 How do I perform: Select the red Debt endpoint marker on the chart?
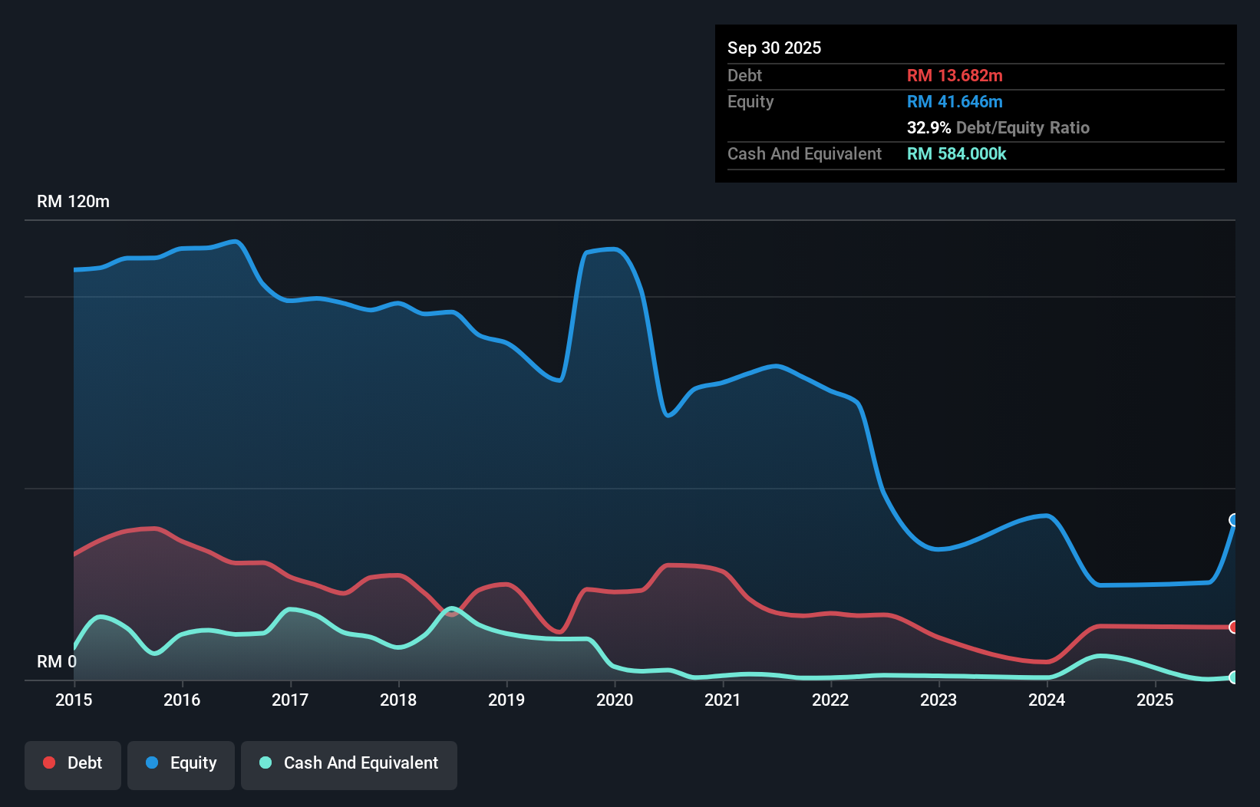[1233, 628]
